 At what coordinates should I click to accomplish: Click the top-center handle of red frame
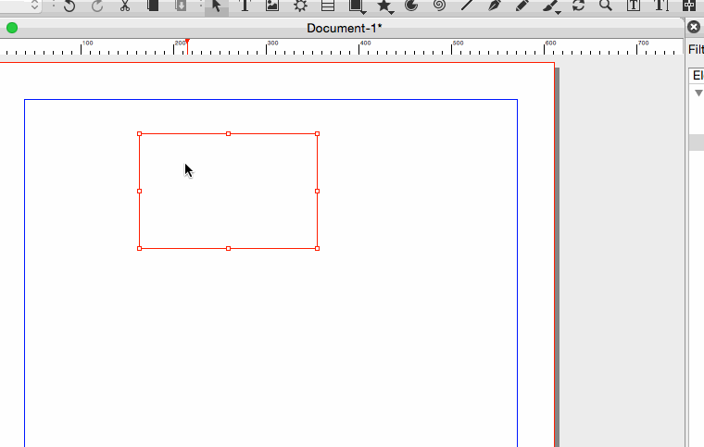tap(229, 133)
